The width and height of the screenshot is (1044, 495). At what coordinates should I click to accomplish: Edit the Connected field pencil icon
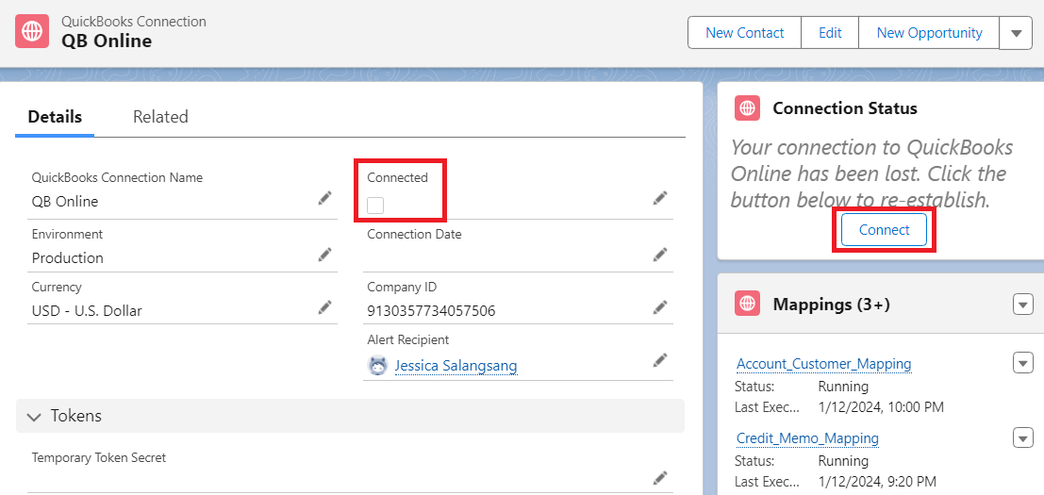coord(660,198)
